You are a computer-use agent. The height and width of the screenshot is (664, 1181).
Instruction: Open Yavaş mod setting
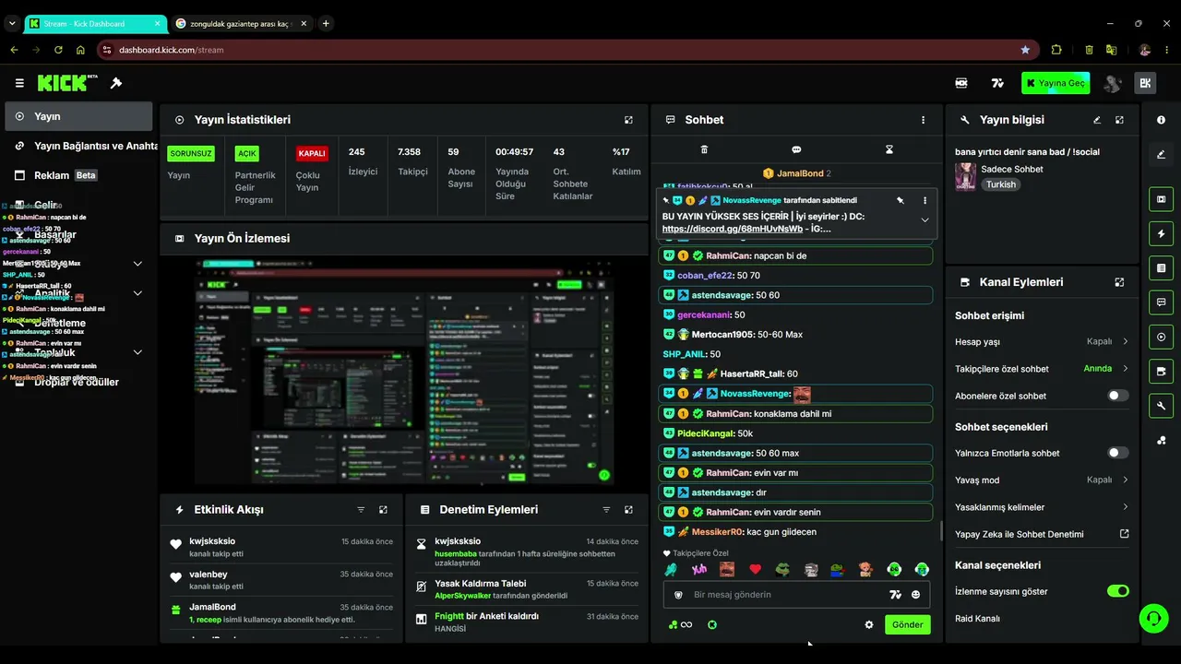[1042, 480]
